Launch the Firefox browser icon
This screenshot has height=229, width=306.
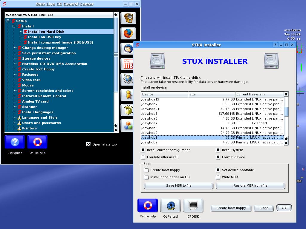(128, 33)
